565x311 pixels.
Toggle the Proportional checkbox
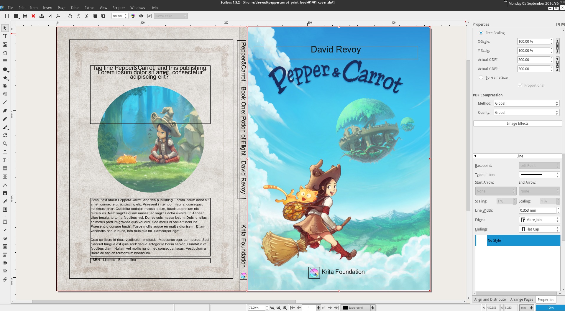pos(520,85)
